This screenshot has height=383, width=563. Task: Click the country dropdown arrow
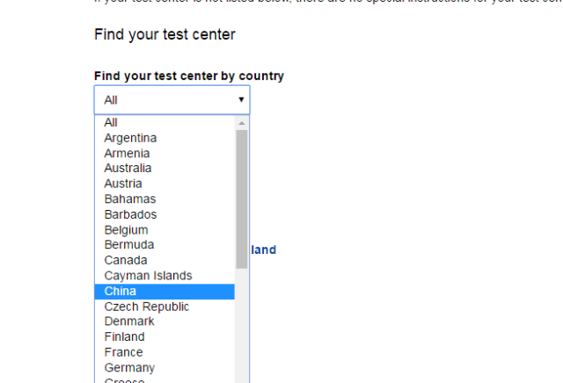241,99
